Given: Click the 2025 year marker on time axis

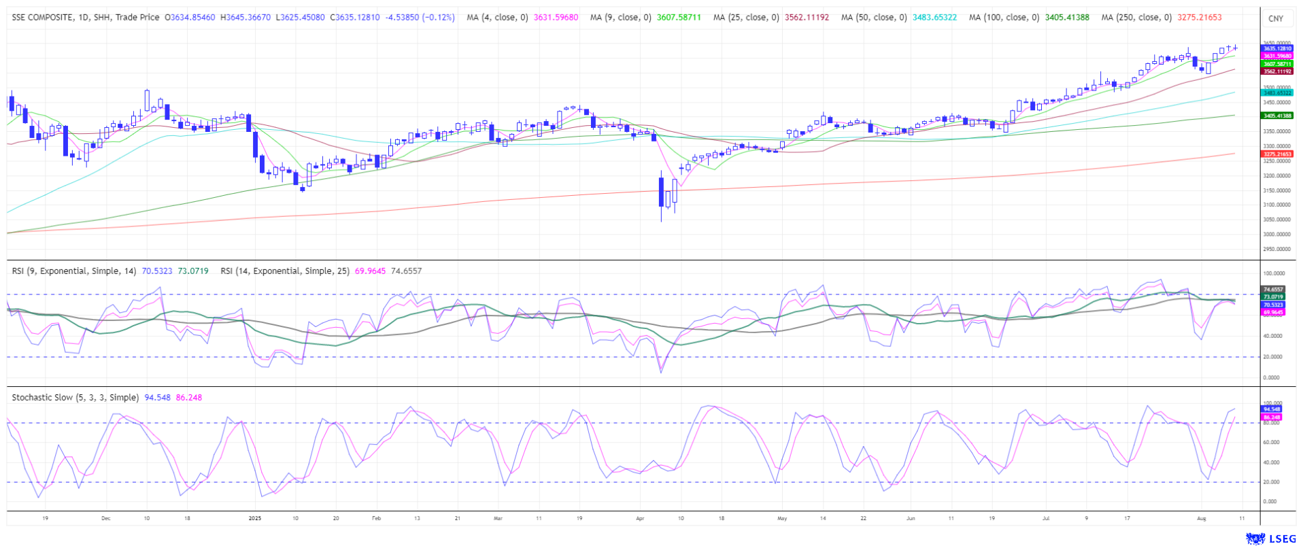Looking at the screenshot, I should pyautogui.click(x=254, y=518).
